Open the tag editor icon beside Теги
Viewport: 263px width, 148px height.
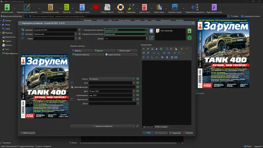coord(72,83)
